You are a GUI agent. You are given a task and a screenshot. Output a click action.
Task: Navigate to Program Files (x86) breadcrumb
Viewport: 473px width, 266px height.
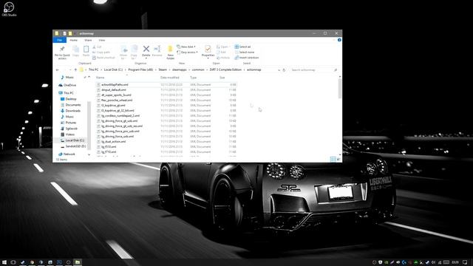(140, 69)
